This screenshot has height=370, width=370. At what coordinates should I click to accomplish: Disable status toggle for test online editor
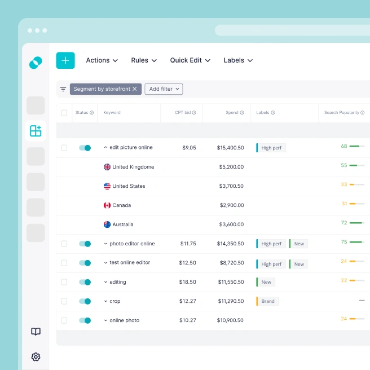85,263
